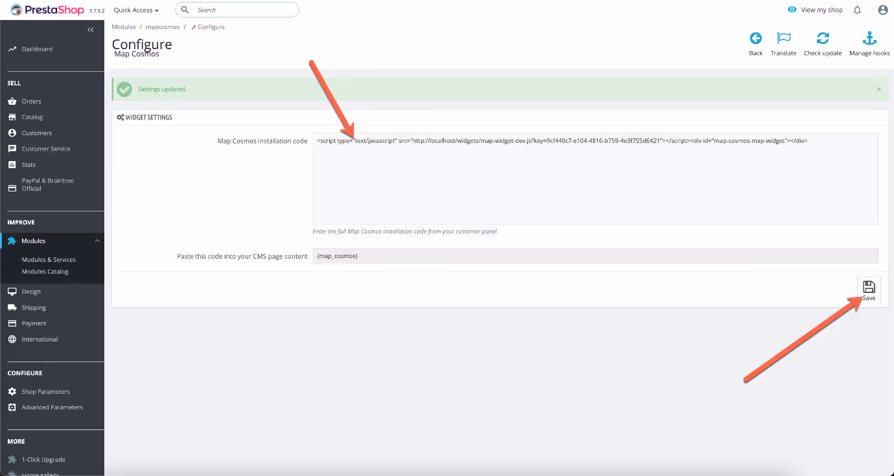
Task: Open the Quick Access dropdown
Action: (136, 10)
